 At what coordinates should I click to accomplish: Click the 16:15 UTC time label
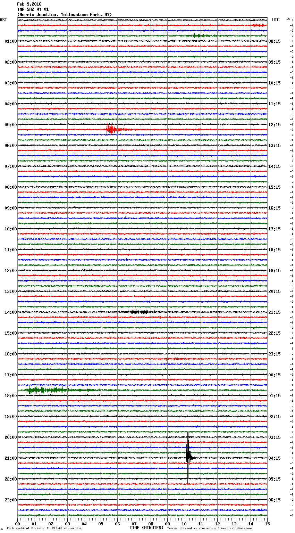point(275,208)
